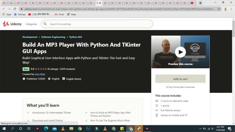Click '3 hours on-demand video' text
This screenshot has width=235, height=132.
[x=174, y=101]
